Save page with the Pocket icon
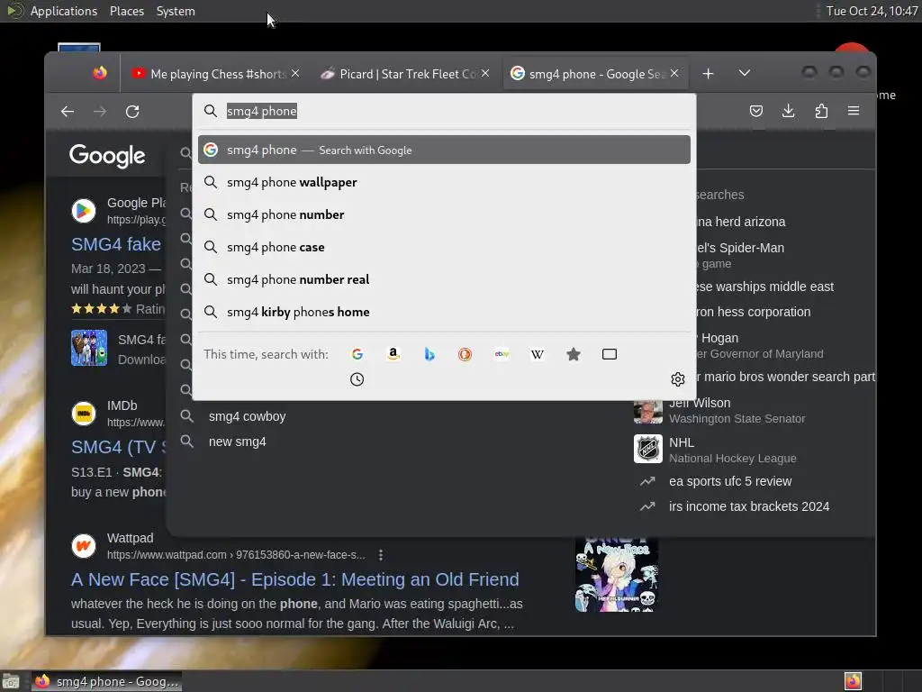This screenshot has width=922, height=692. [756, 111]
